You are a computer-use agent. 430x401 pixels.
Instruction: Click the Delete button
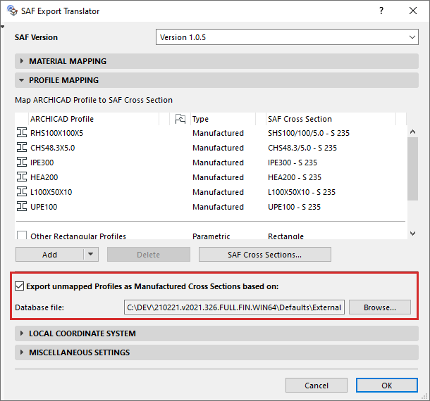[149, 254]
